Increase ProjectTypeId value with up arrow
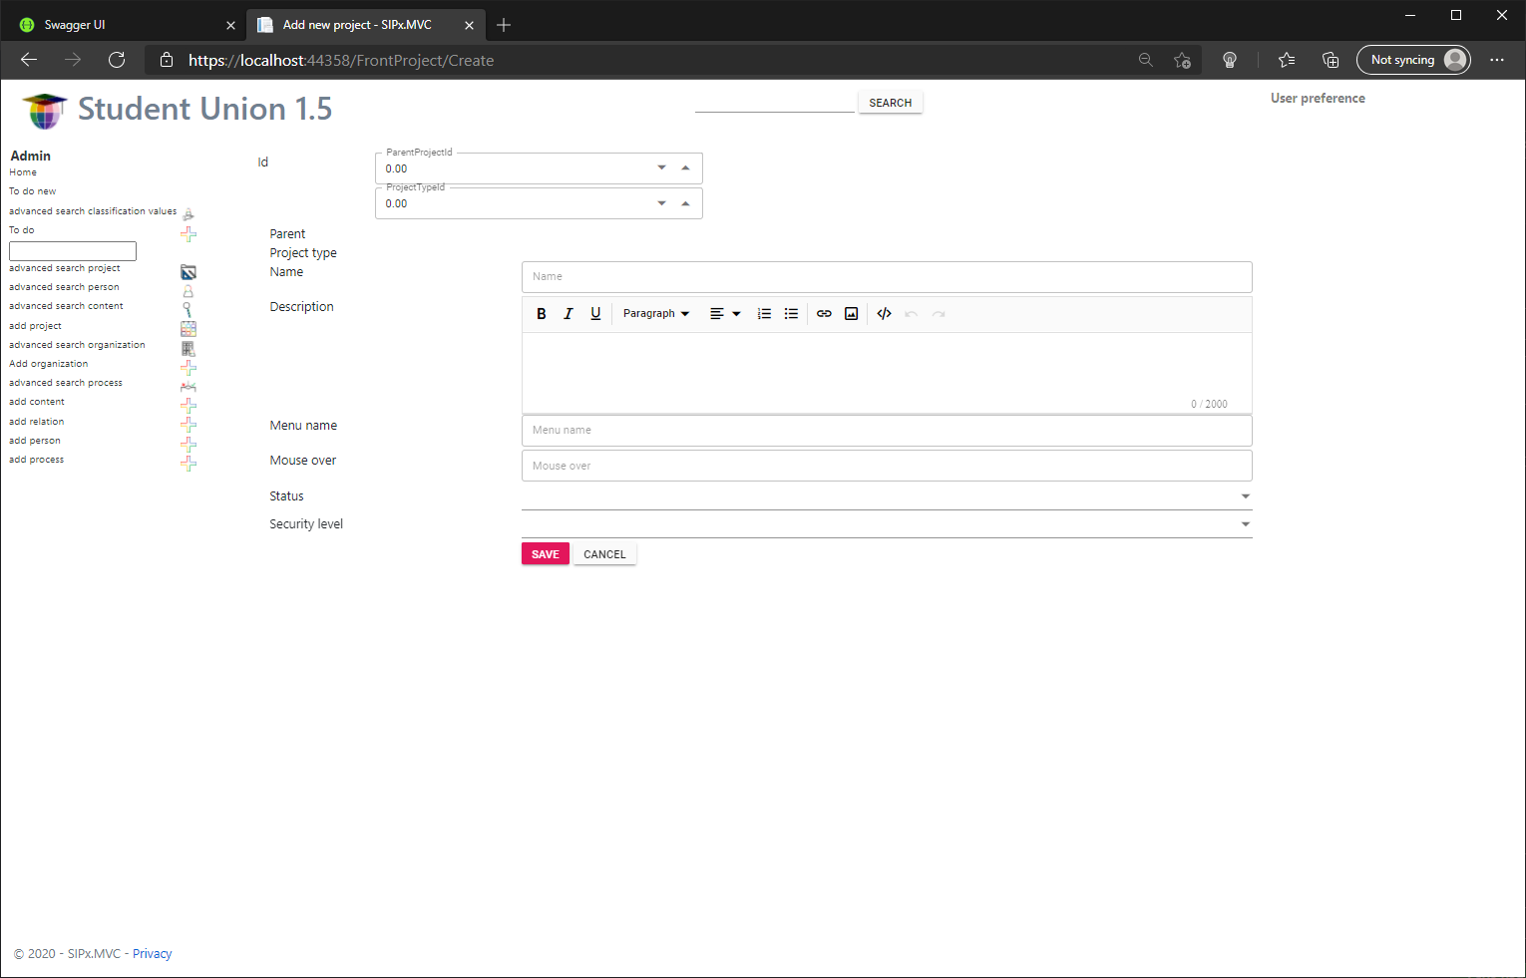Screen dimensions: 1526x978 (x=685, y=203)
